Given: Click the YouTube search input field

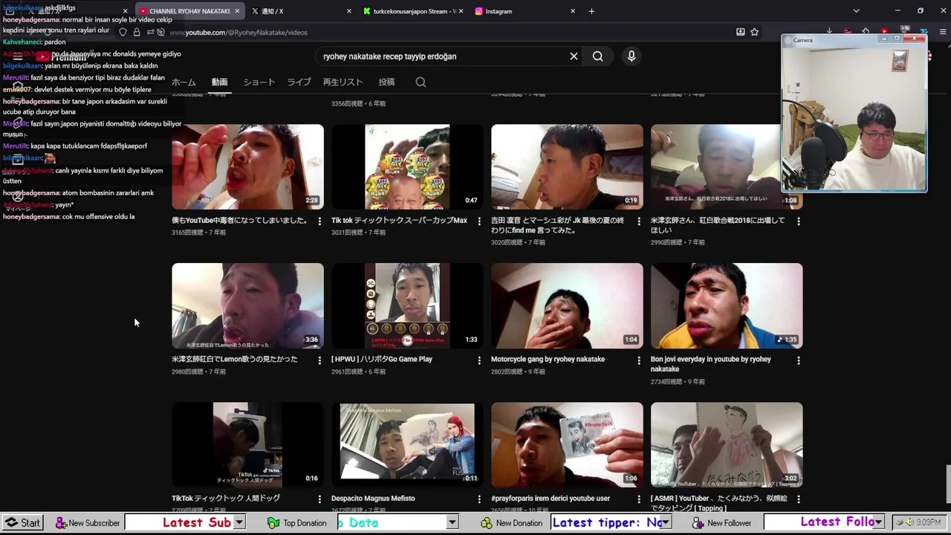Looking at the screenshot, I should (x=442, y=56).
